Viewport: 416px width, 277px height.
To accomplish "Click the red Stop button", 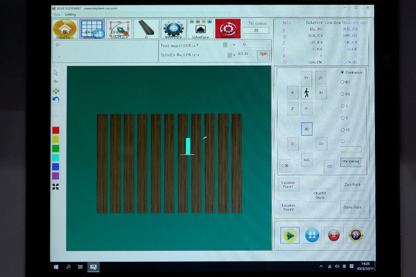I will (334, 235).
